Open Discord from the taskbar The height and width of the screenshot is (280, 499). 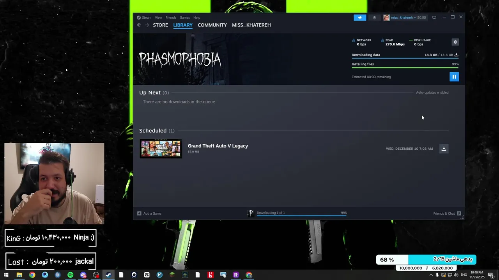[x=83, y=275]
